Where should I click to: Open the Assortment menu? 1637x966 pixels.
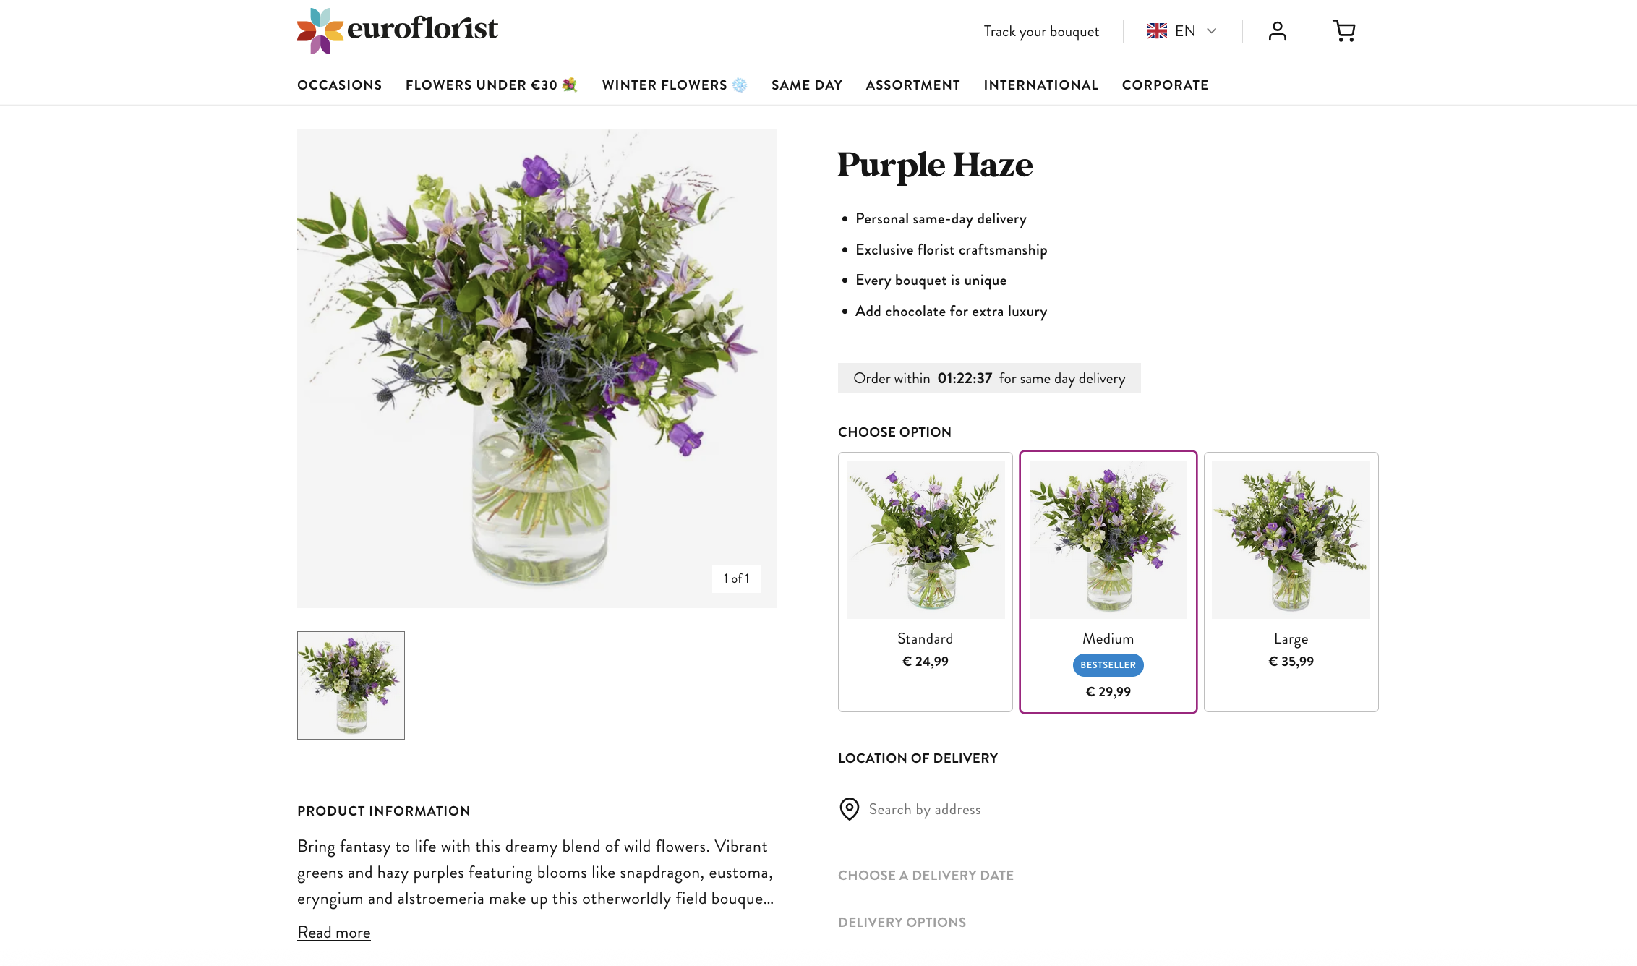click(x=912, y=85)
